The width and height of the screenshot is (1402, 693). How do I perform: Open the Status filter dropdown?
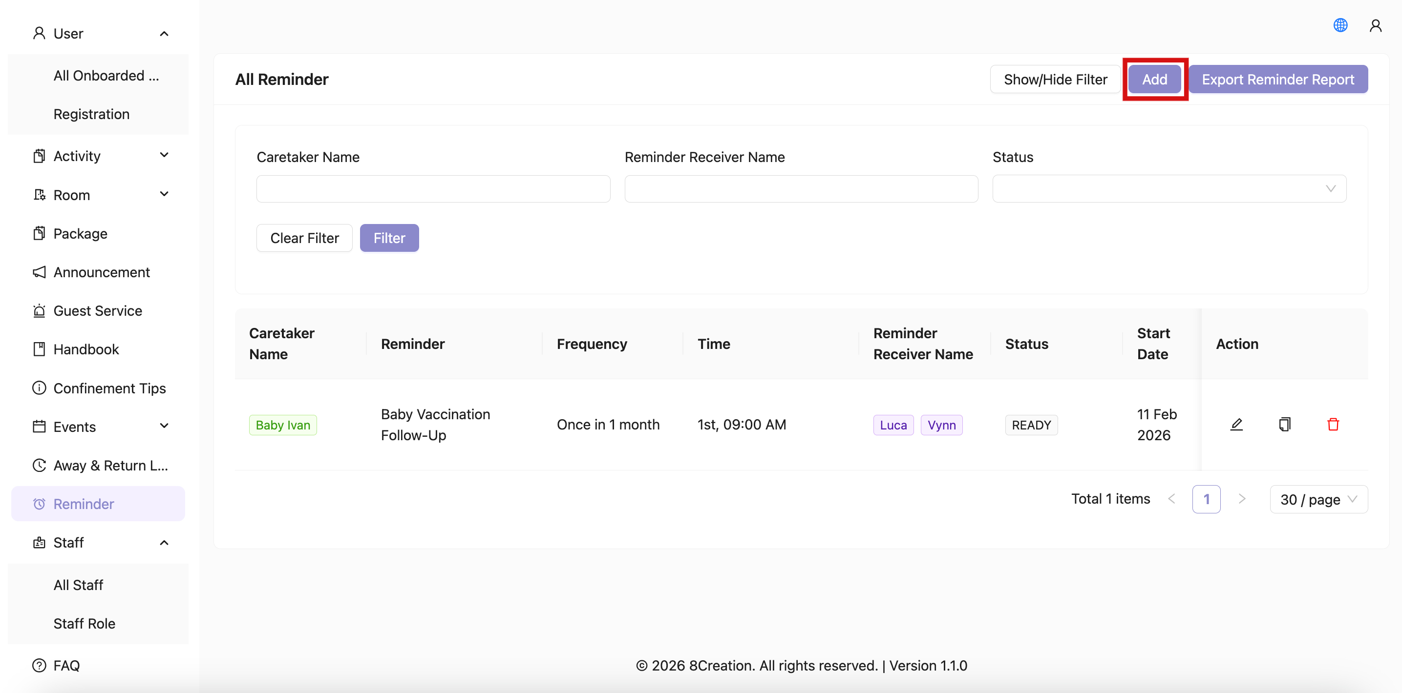point(1168,188)
